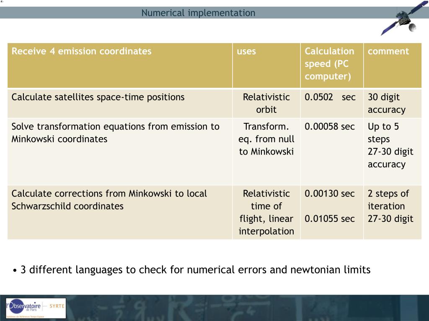The width and height of the screenshot is (429, 321).
Task: Click the 'Relativistic orbit' cell
Action: tap(266, 103)
